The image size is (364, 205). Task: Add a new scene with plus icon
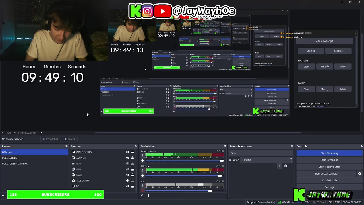click(3, 195)
